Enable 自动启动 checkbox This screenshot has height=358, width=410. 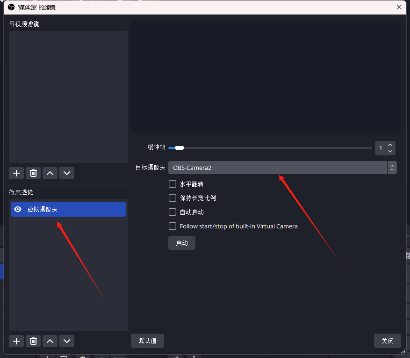[173, 212]
